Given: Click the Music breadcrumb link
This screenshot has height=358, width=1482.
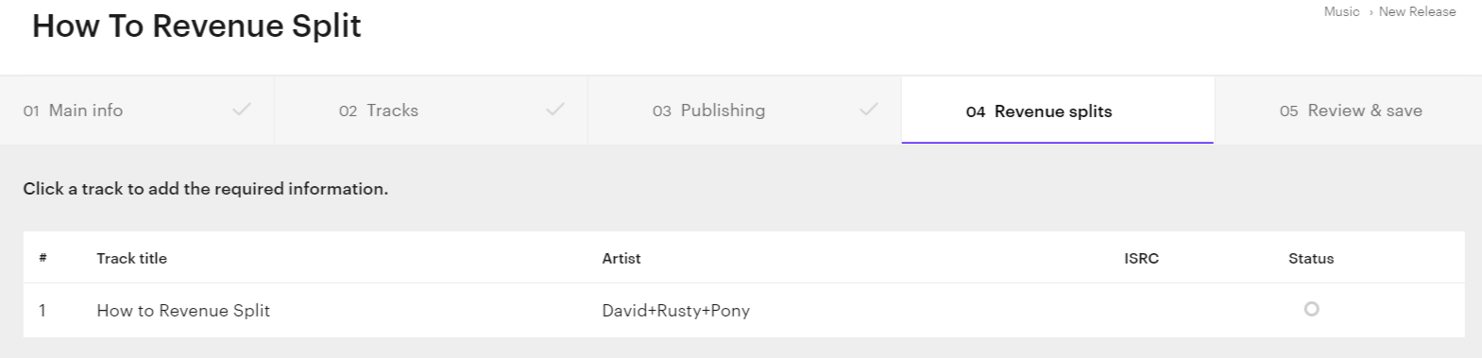Looking at the screenshot, I should 1341,11.
